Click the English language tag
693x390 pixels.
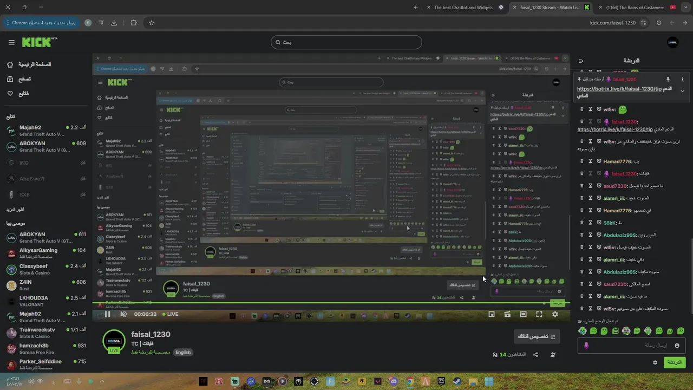pyautogui.click(x=183, y=352)
